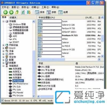Click the Refresh toolbar icon
107x105 pixels.
point(23,12)
